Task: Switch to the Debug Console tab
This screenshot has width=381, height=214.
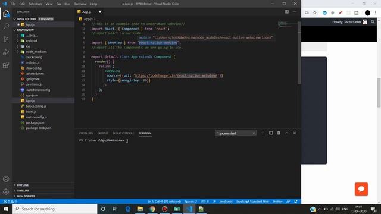Action: (123, 133)
